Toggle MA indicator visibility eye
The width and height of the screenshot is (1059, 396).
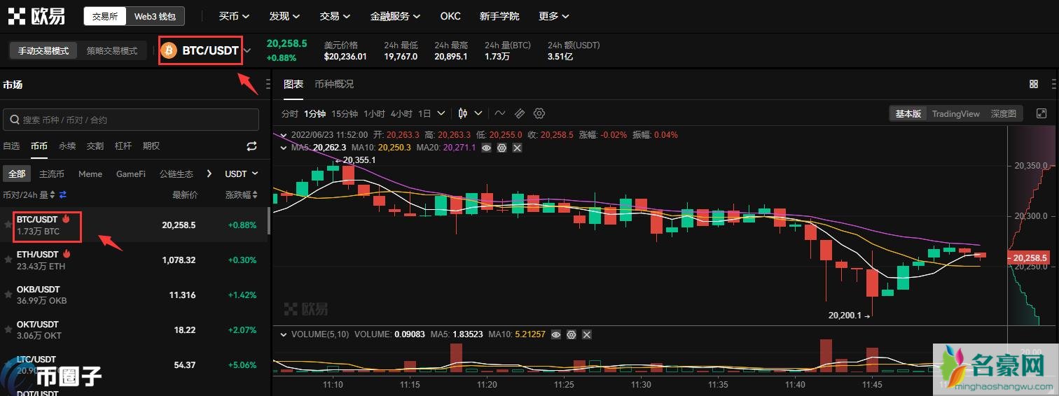click(x=486, y=148)
